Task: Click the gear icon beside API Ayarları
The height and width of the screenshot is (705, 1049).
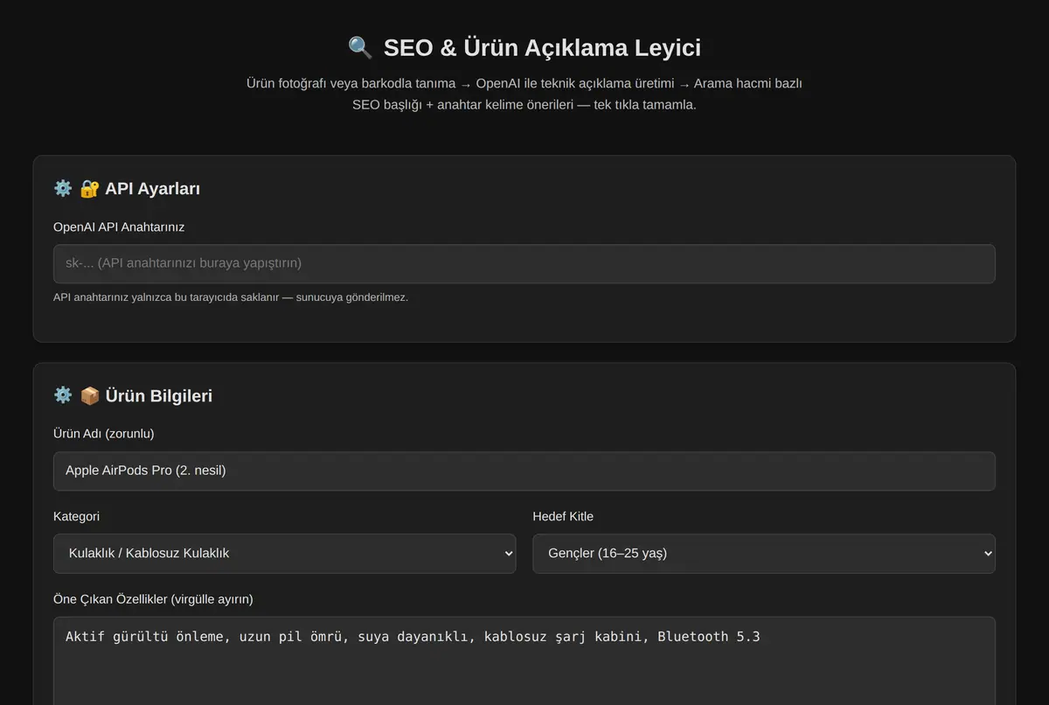Action: (63, 188)
